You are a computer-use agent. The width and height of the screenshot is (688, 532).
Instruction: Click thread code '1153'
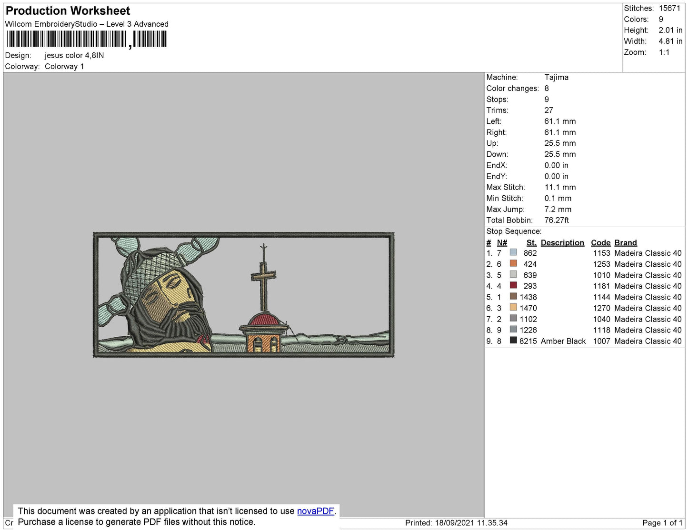[x=601, y=253]
